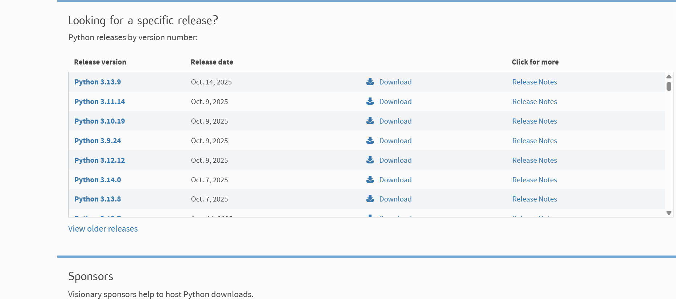676x299 pixels.
Task: Click the Oct. 9, 2025 date for Python 3.10.19
Action: [209, 121]
